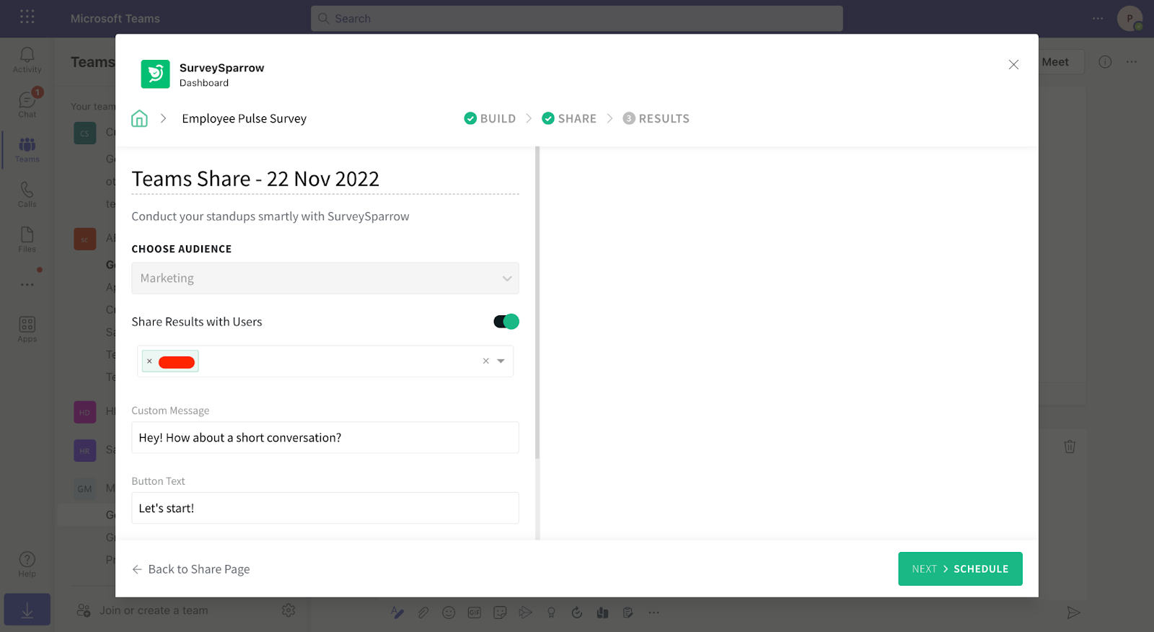
Task: Click Employee Pulse Survey breadcrumb
Action: 245,118
